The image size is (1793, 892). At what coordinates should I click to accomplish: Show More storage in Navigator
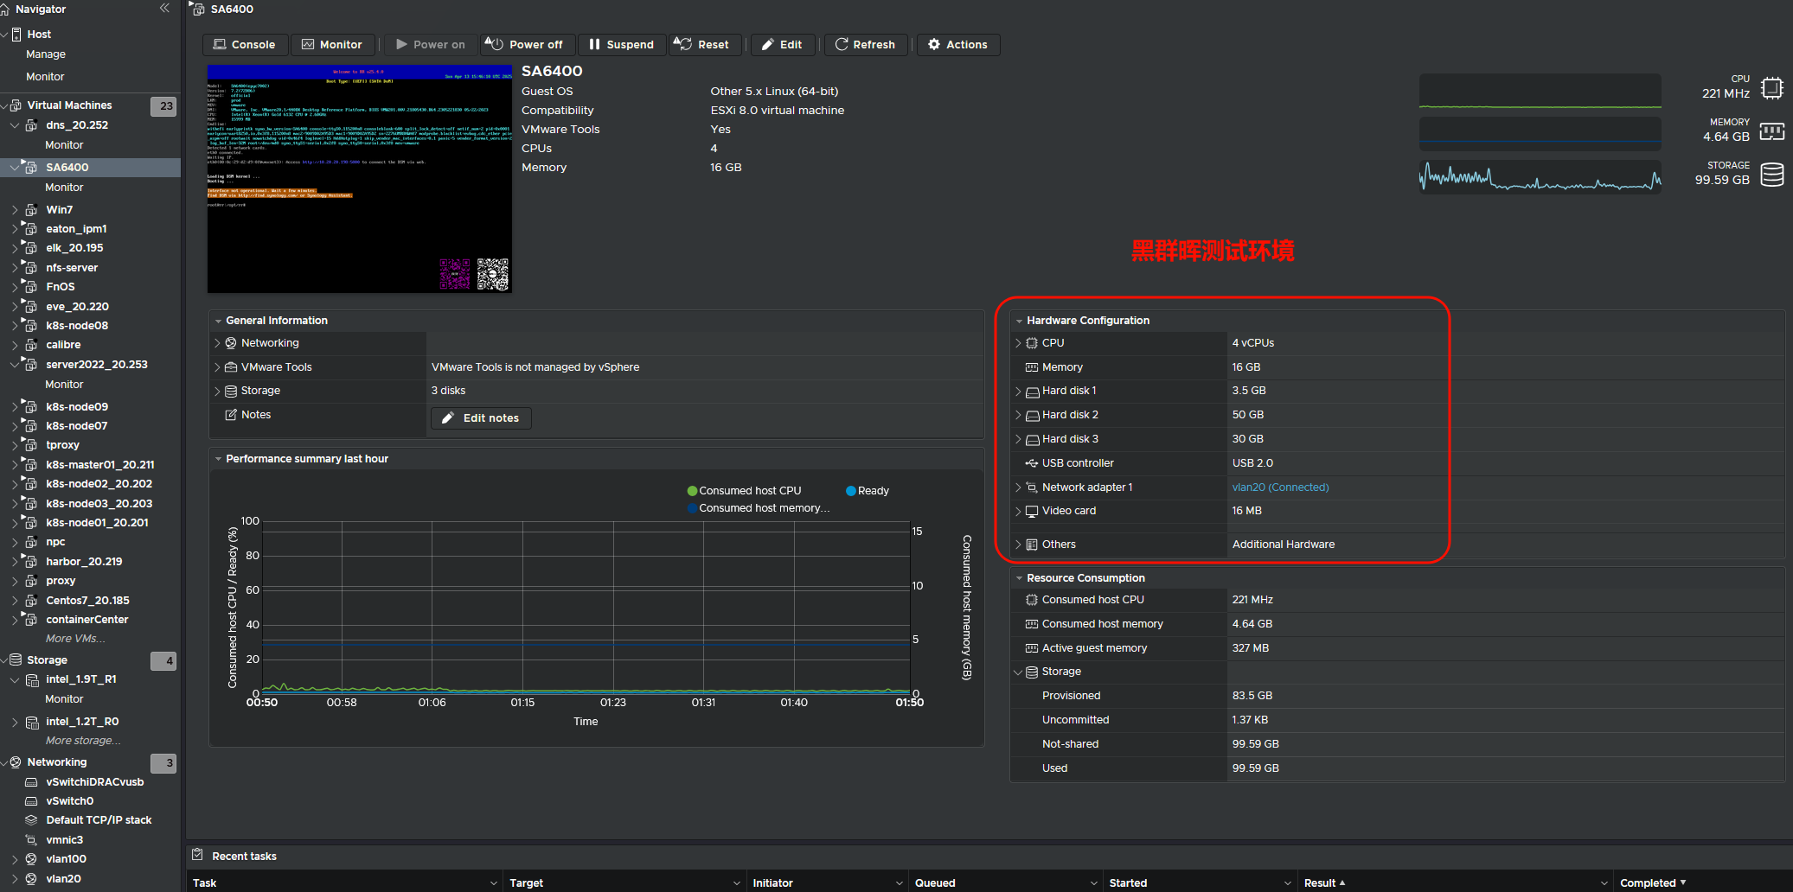pos(83,741)
